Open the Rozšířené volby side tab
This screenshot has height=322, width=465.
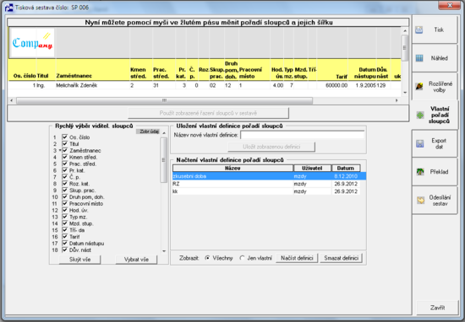(x=435, y=86)
